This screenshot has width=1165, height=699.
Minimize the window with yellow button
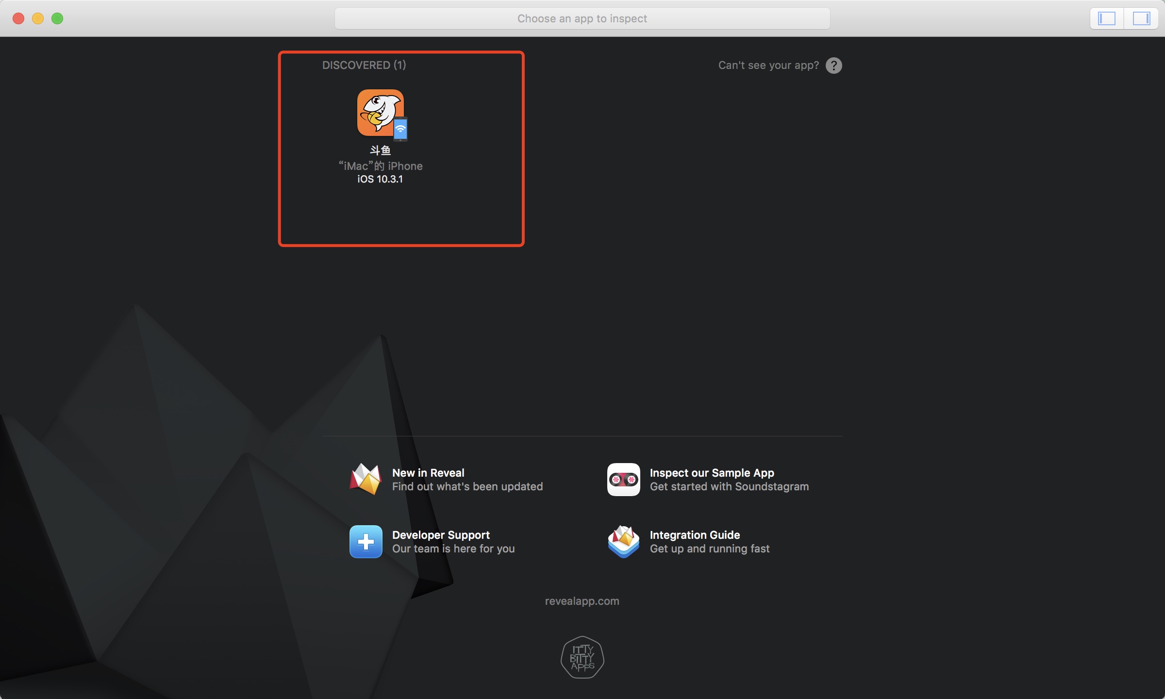[x=38, y=18]
